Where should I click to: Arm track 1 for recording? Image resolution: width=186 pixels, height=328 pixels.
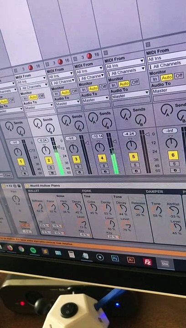[x=25, y=174]
